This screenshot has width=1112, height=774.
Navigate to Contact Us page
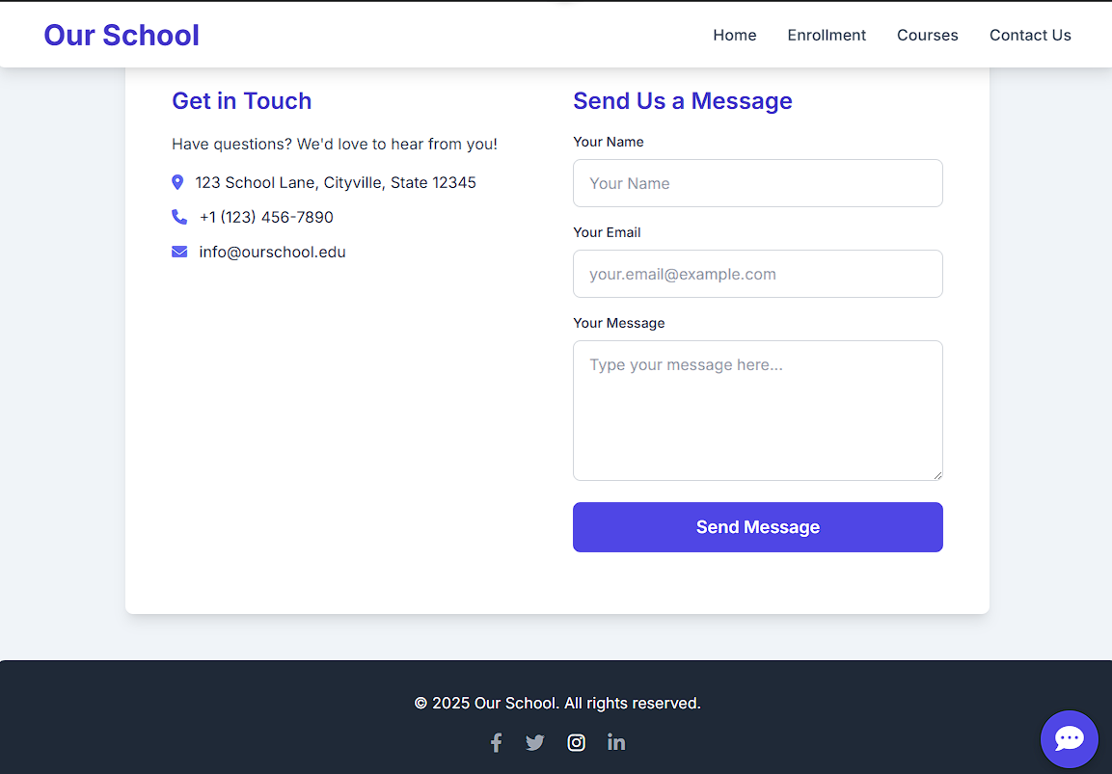pos(1030,35)
